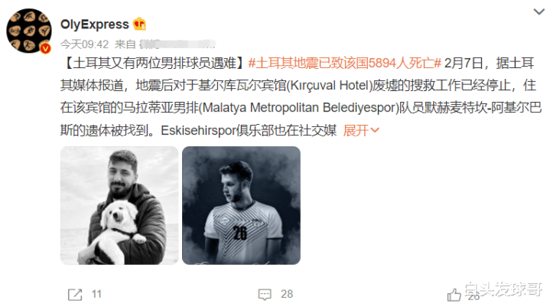Open the comments speech bubble icon

(x=265, y=295)
